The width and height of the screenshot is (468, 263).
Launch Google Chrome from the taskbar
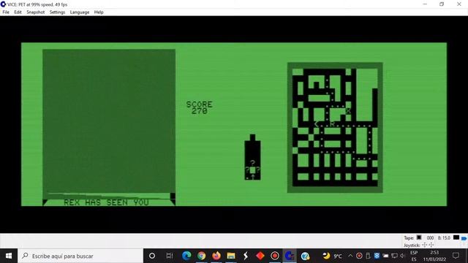(x=202, y=256)
